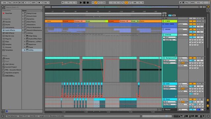Open Packs in Places
The height and width of the screenshot is (119, 211).
pyautogui.click(x=7, y=59)
